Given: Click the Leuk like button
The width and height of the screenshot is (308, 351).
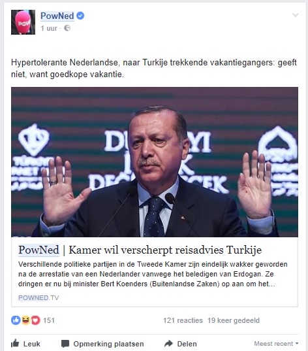Looking at the screenshot, I should pos(25,344).
